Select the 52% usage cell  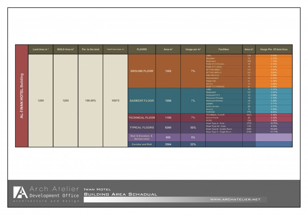click(x=193, y=128)
